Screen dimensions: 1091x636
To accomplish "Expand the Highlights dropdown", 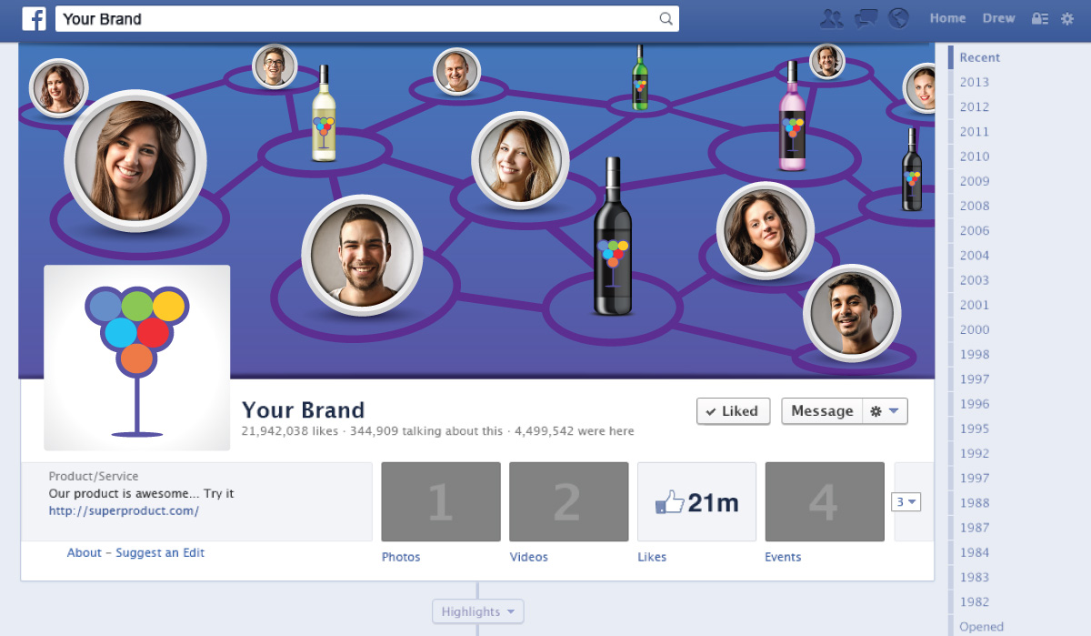I will click(477, 611).
